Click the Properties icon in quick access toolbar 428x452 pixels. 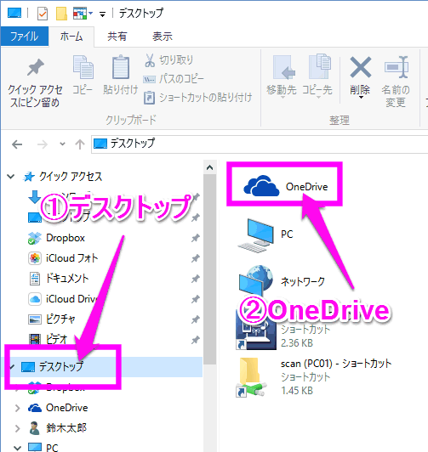point(43,14)
